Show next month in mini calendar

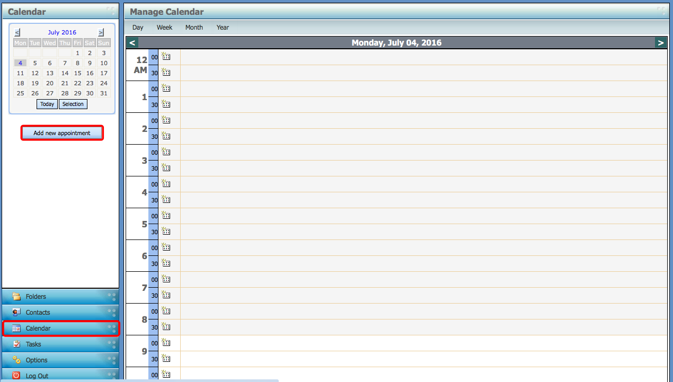coord(101,32)
